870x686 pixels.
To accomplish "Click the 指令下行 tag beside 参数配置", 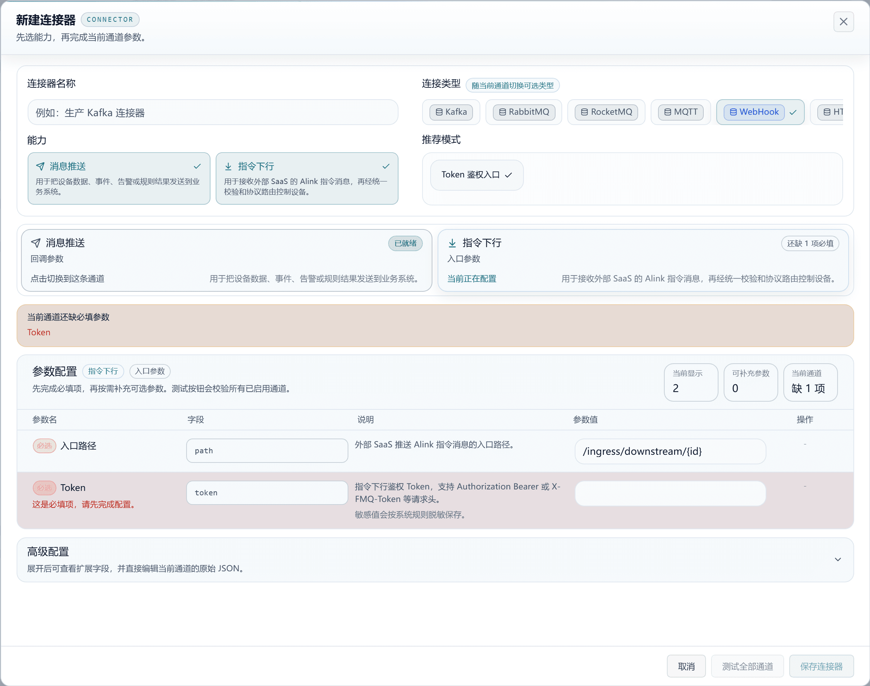I will point(103,371).
